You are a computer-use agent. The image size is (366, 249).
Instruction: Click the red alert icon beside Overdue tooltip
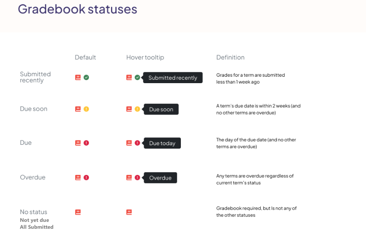137,177
